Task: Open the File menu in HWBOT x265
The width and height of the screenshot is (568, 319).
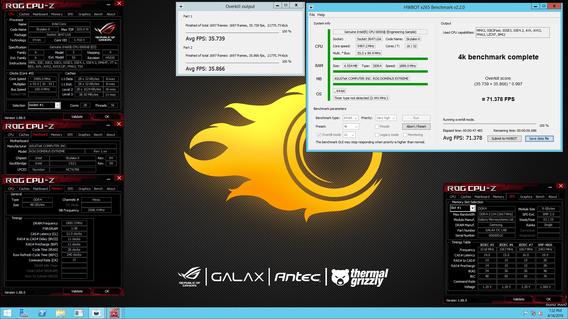Action: point(312,15)
